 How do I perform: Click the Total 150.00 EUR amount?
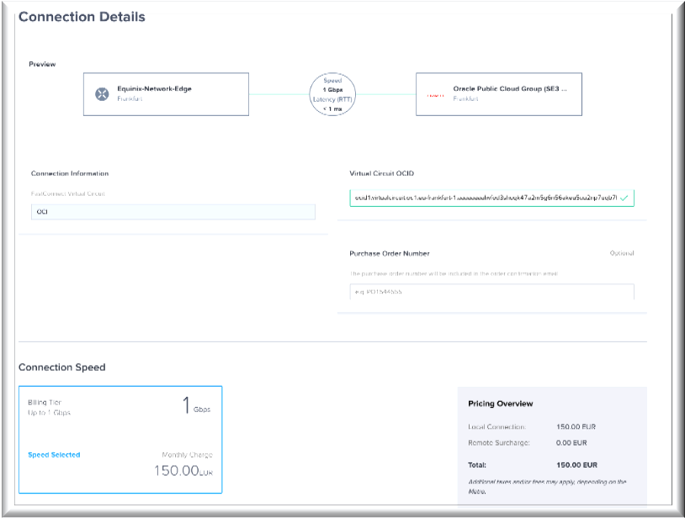tap(576, 465)
